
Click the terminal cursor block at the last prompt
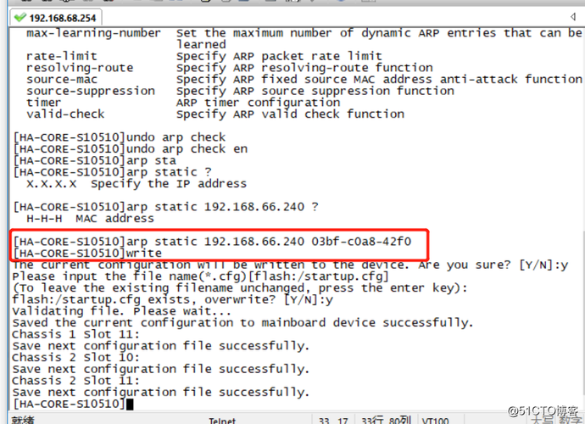coord(130,404)
